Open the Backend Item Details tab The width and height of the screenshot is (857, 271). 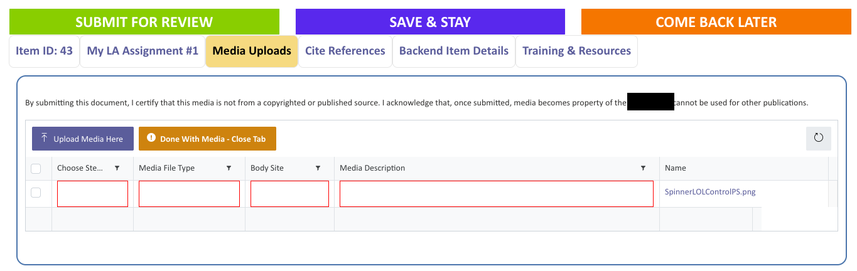(x=453, y=51)
